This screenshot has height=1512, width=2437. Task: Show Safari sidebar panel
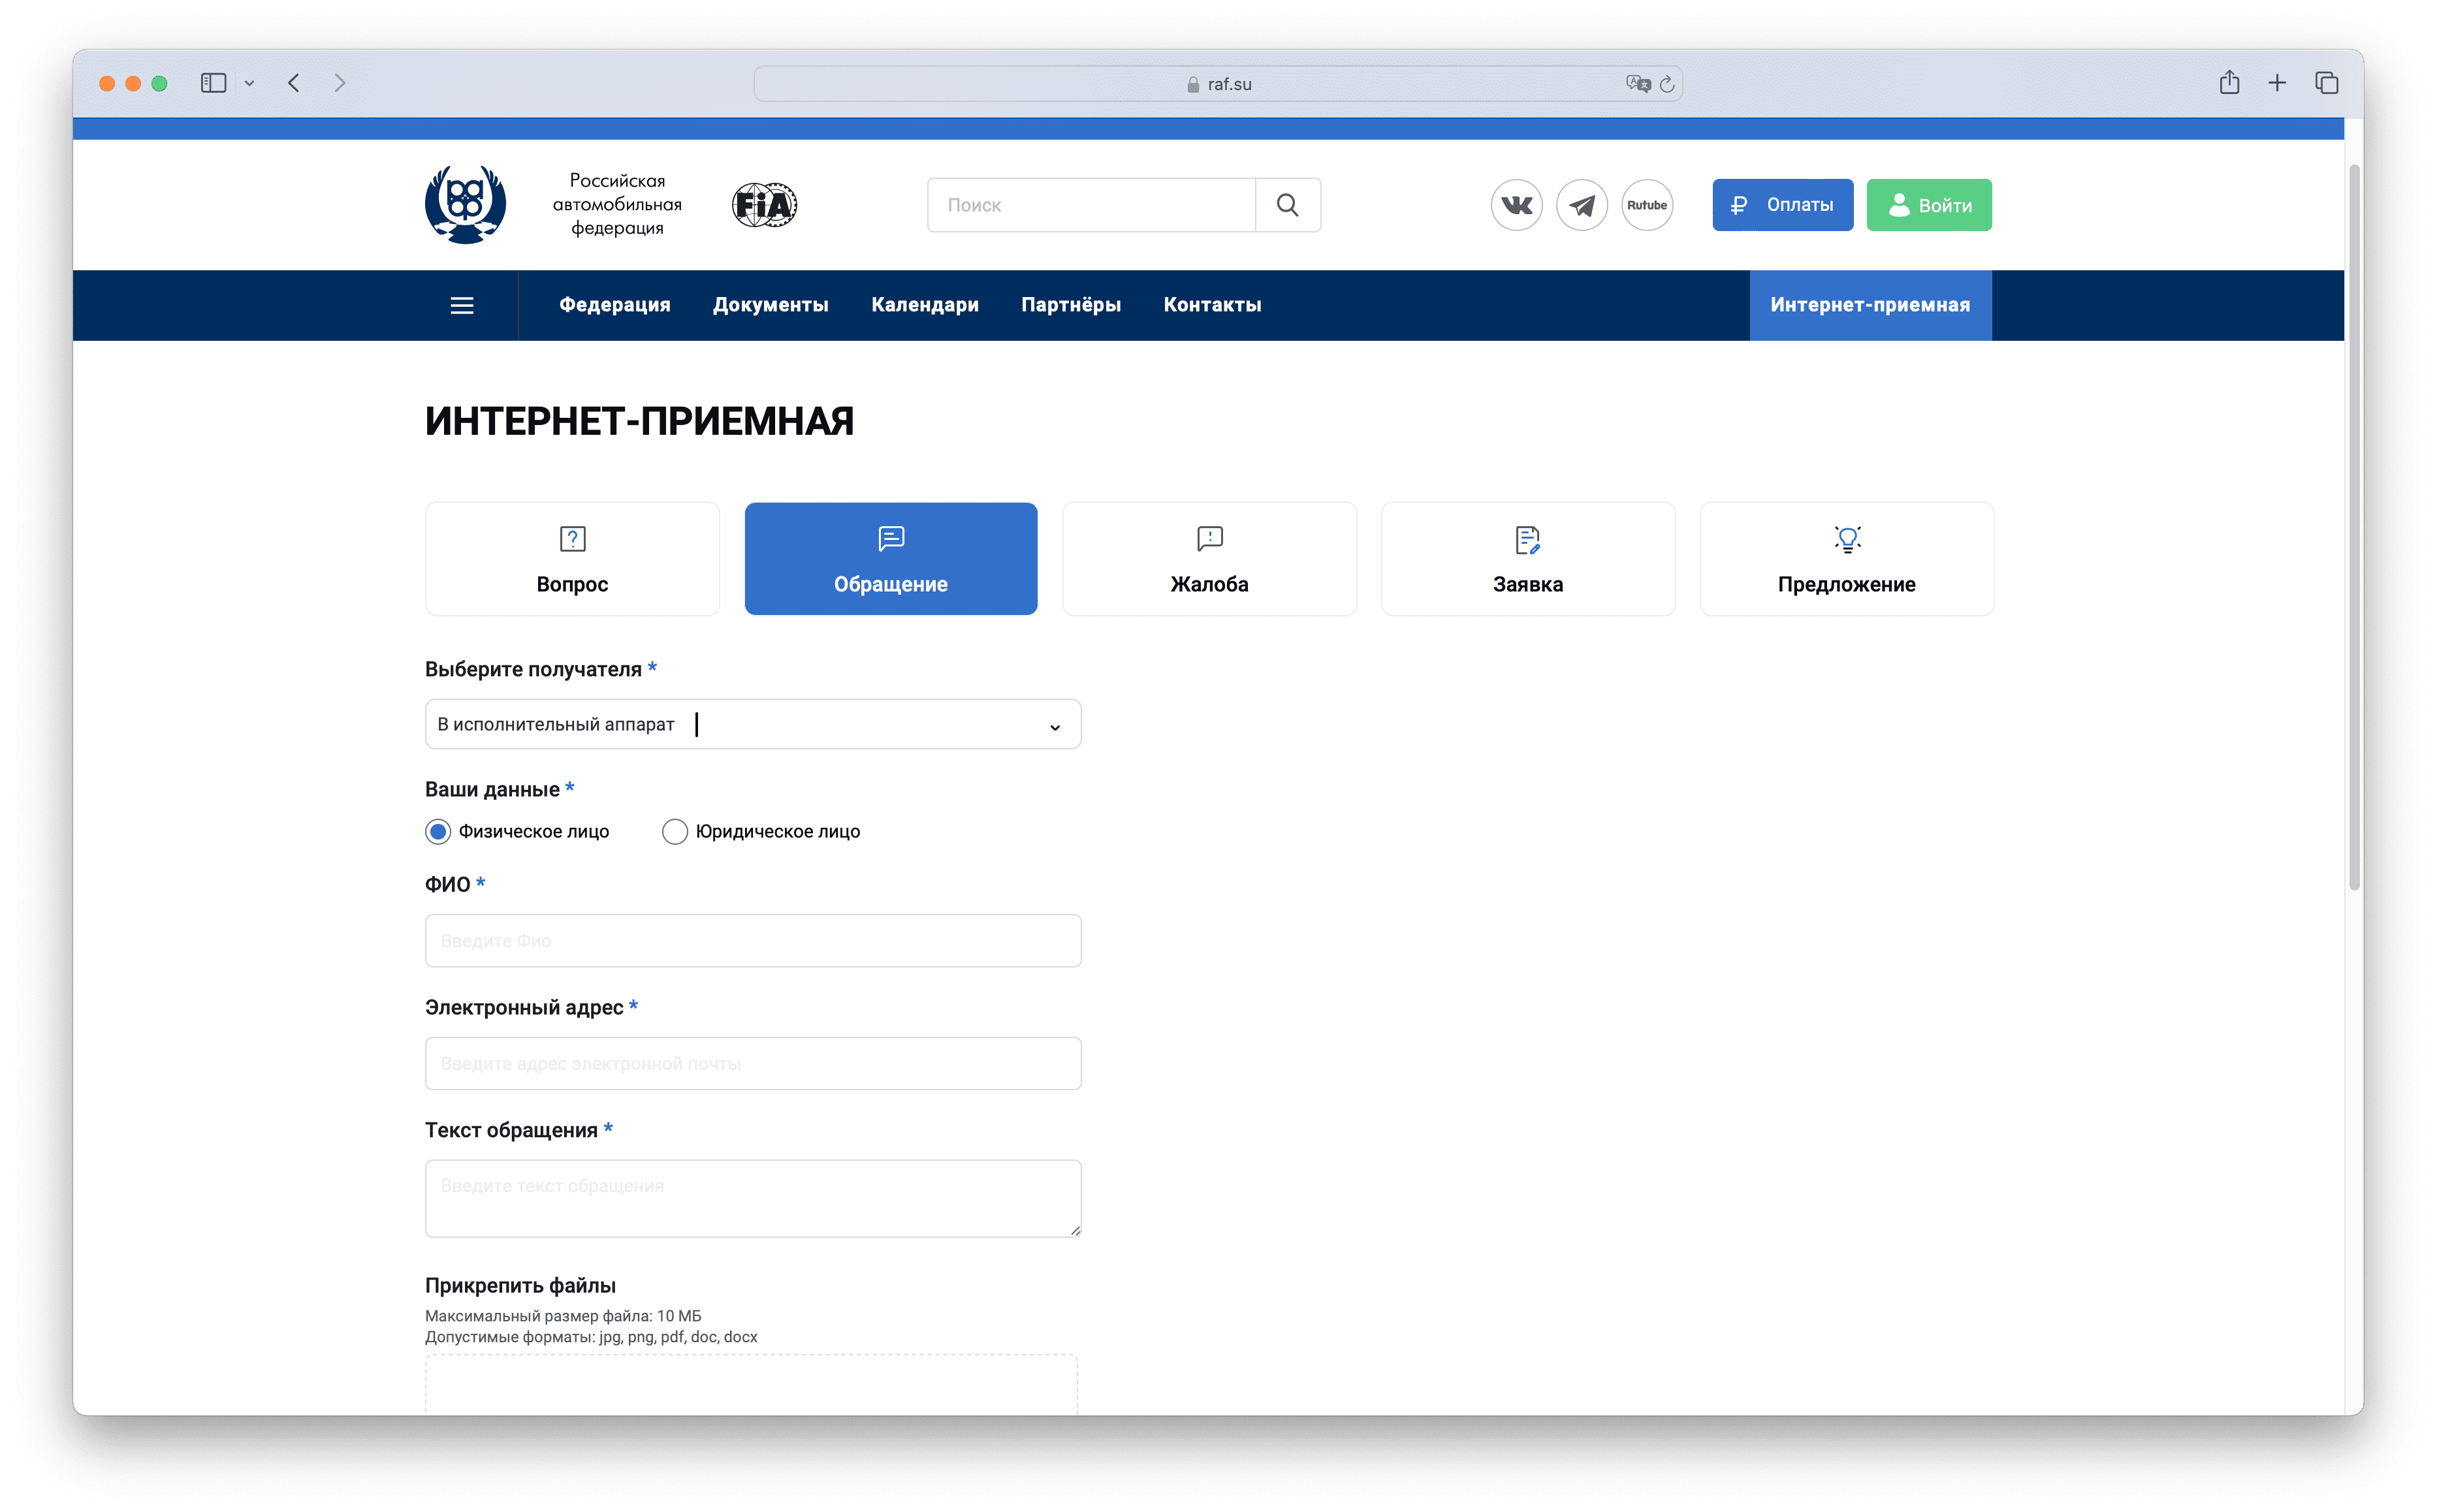[213, 83]
